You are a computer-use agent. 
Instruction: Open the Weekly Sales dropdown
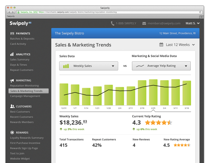pos(88,66)
